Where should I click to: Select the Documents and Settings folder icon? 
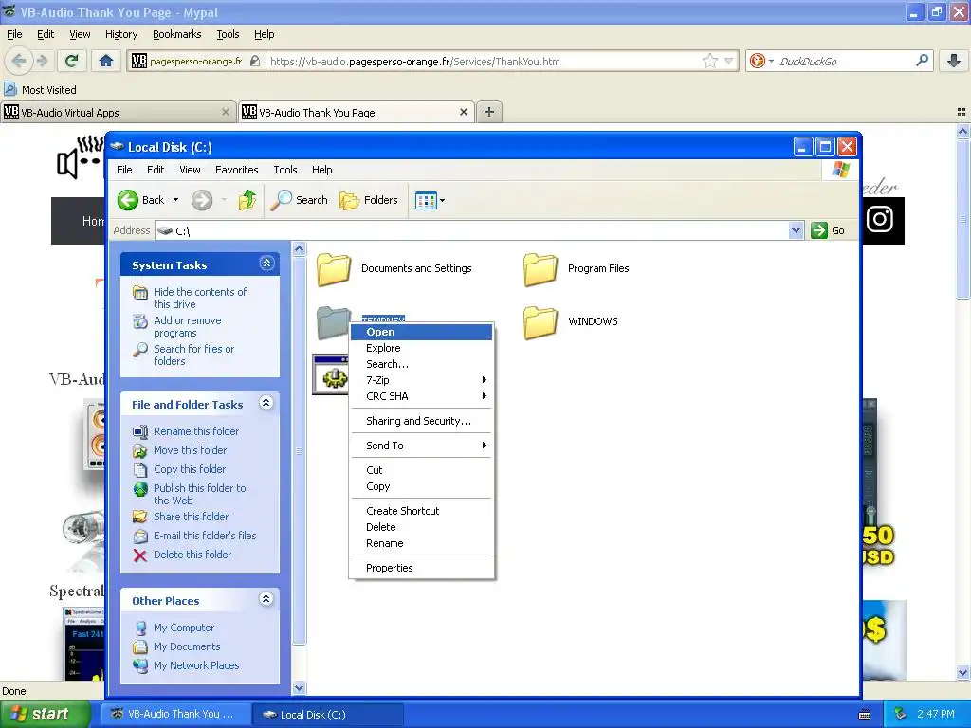coord(335,268)
